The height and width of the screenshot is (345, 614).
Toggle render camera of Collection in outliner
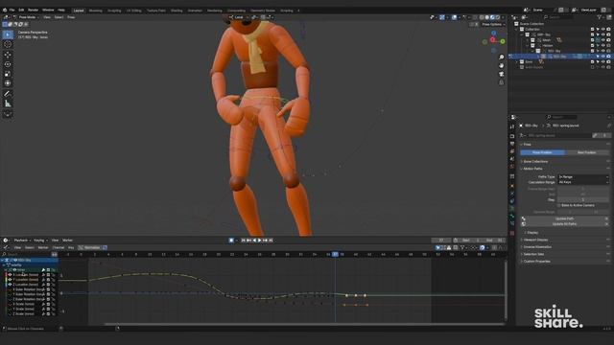pos(608,29)
